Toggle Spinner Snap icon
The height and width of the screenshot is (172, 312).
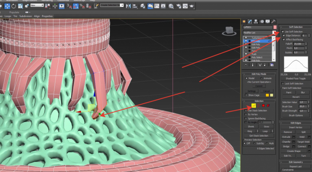(x=89, y=6)
